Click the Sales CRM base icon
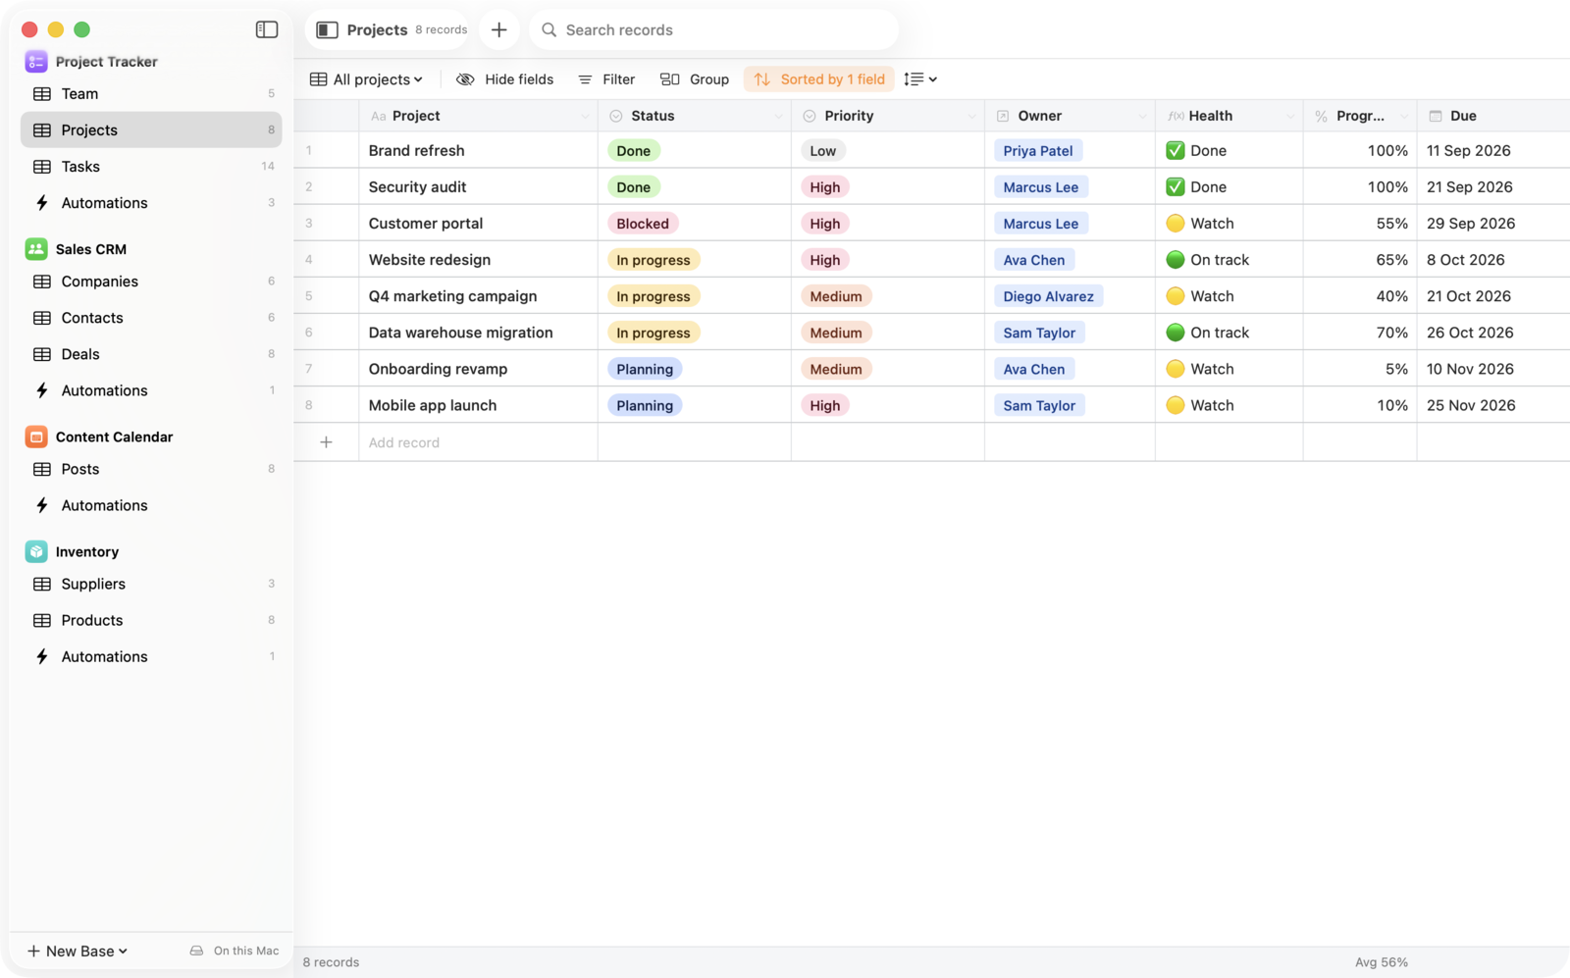The width and height of the screenshot is (1570, 978). (36, 249)
